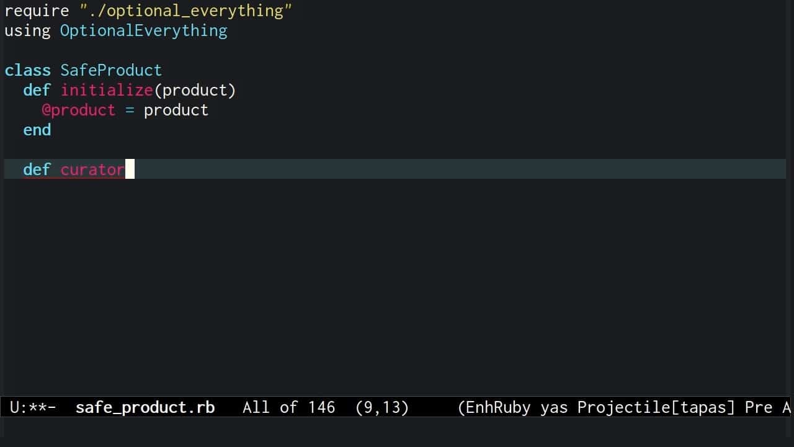Click the end keyword of initialize

point(37,130)
